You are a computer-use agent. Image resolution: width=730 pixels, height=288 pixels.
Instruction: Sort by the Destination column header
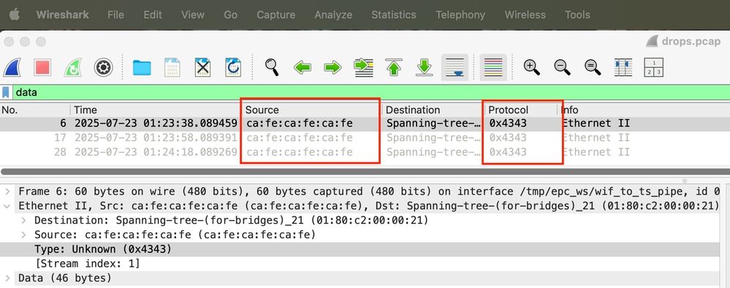(433, 110)
